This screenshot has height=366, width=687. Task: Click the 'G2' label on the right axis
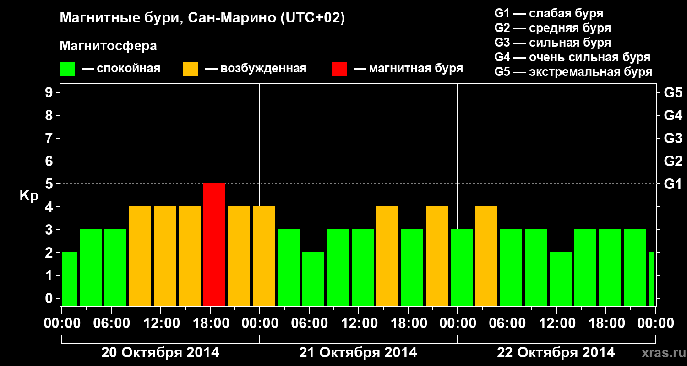[673, 161]
